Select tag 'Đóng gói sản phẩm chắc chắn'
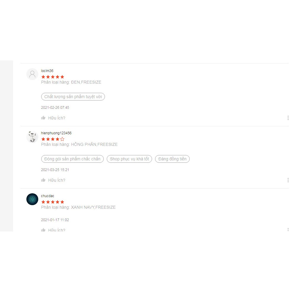This screenshot has width=292, height=292. click(x=72, y=159)
